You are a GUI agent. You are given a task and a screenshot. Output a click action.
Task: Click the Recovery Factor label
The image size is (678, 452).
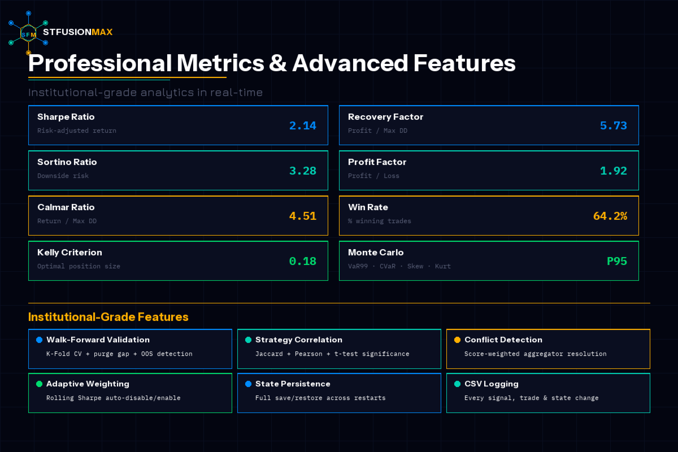pos(385,117)
